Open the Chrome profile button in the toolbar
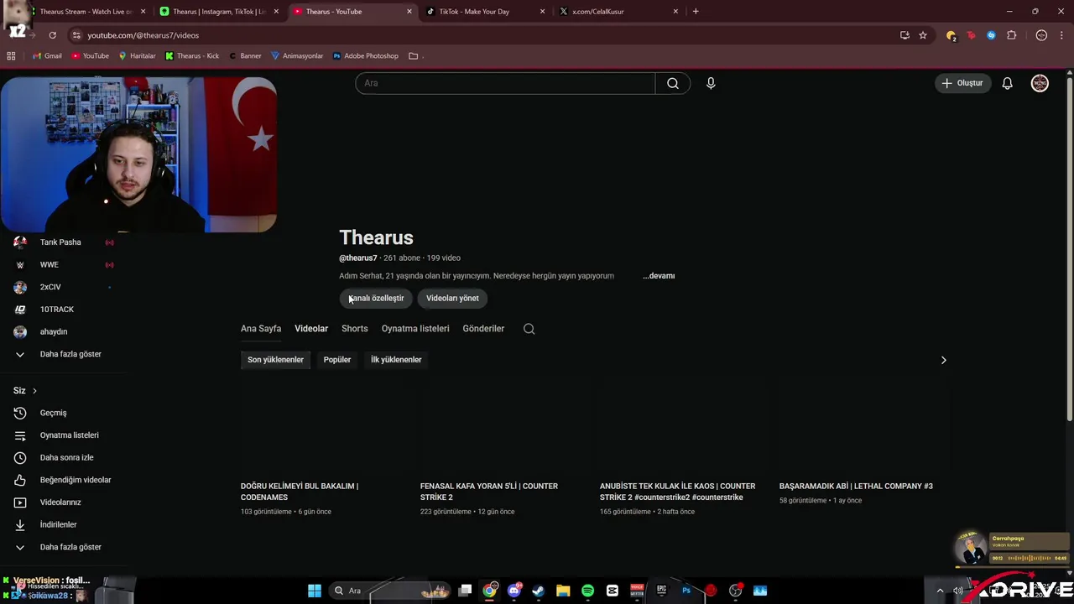 coord(1041,35)
